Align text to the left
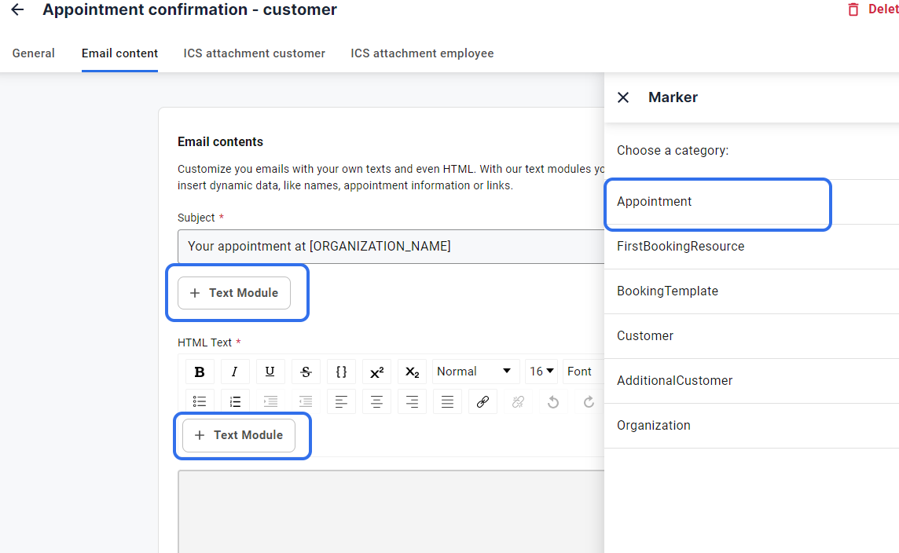Screen dimensions: 899x553 tap(341, 401)
